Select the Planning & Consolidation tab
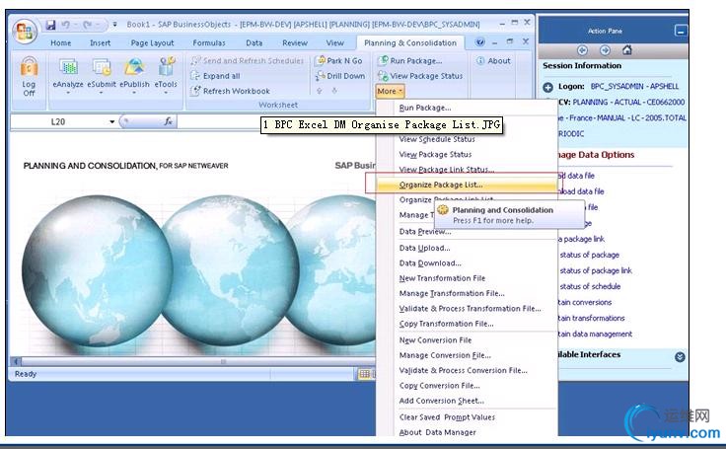The height and width of the screenshot is (449, 726). pyautogui.click(x=410, y=43)
